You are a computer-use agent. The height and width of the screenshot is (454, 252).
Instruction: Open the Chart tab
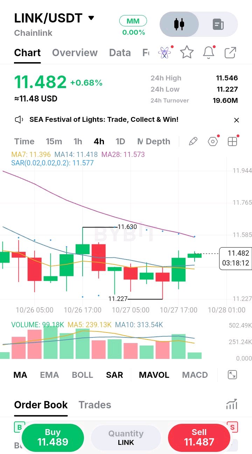(x=27, y=53)
